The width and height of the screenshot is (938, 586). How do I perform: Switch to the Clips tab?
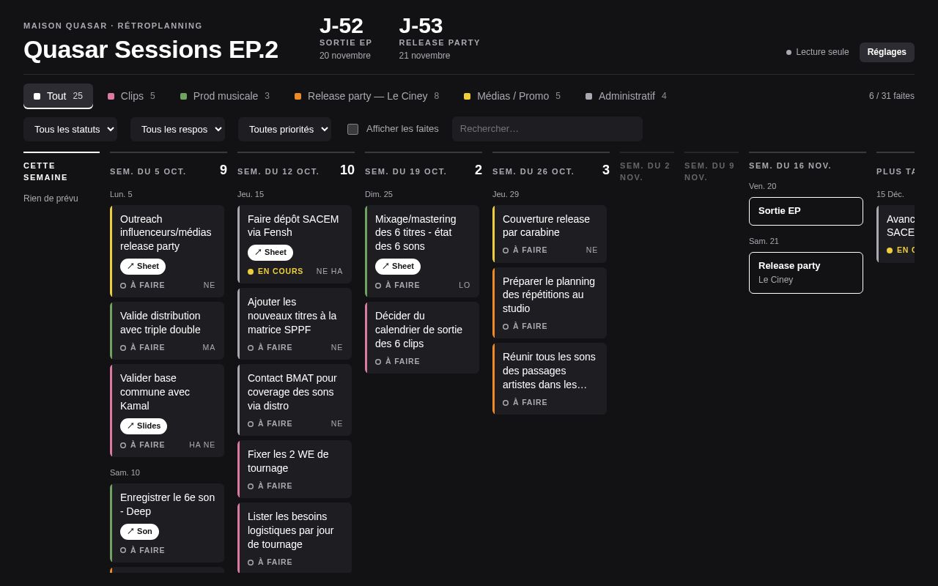pos(131,96)
